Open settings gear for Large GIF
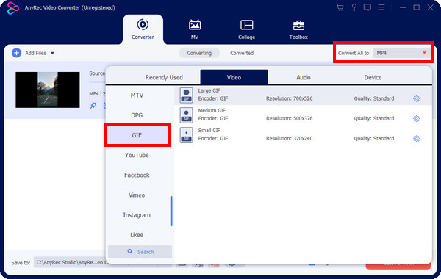Image resolution: width=441 pixels, height=279 pixels. coord(416,98)
